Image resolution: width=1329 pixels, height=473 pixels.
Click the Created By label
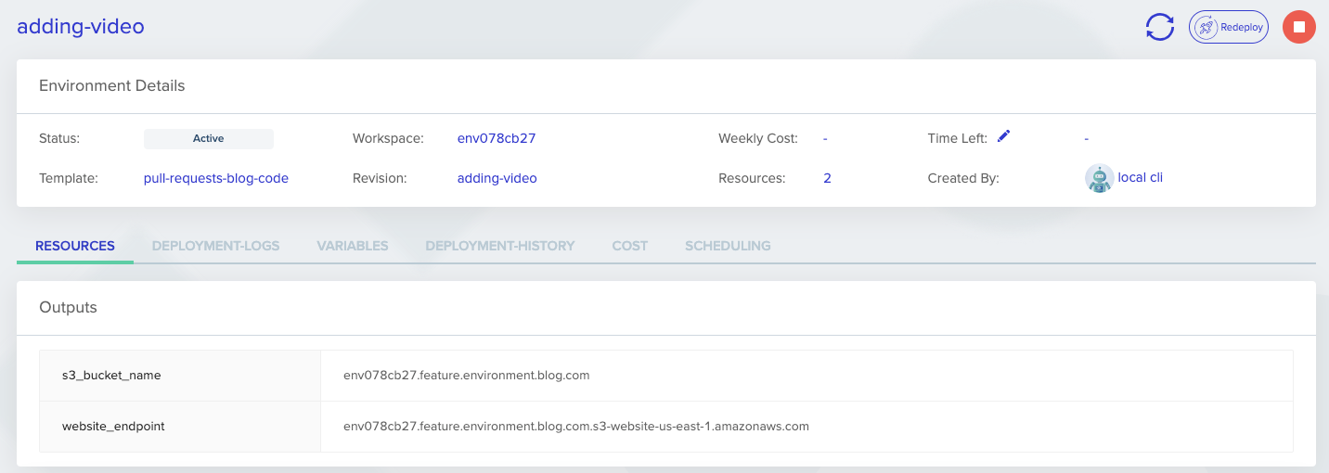coord(963,178)
